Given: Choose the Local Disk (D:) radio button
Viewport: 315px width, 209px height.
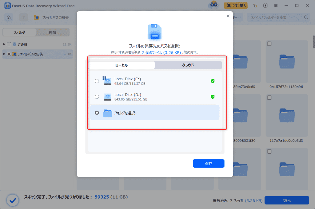Looking at the screenshot, I should 97,97.
